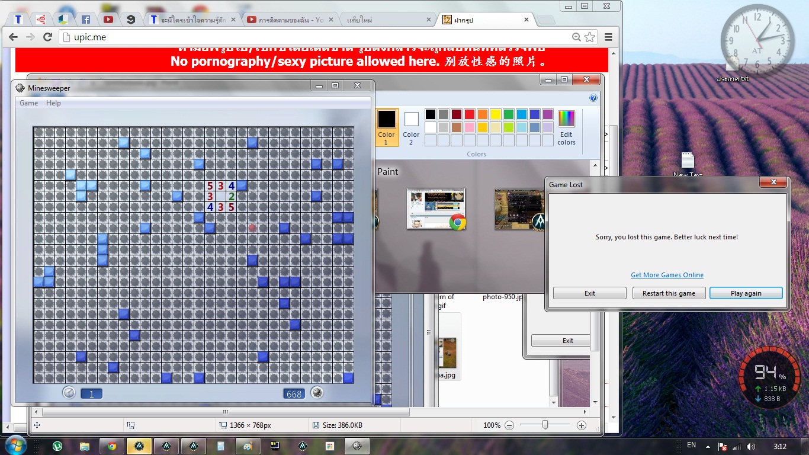Click the zoom out minus button in Paint
The height and width of the screenshot is (455, 809).
pos(509,425)
